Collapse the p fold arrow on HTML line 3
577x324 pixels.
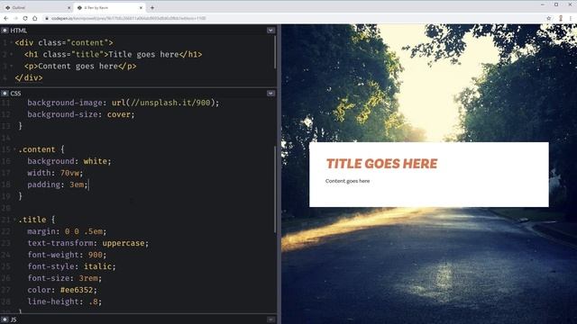[12, 66]
